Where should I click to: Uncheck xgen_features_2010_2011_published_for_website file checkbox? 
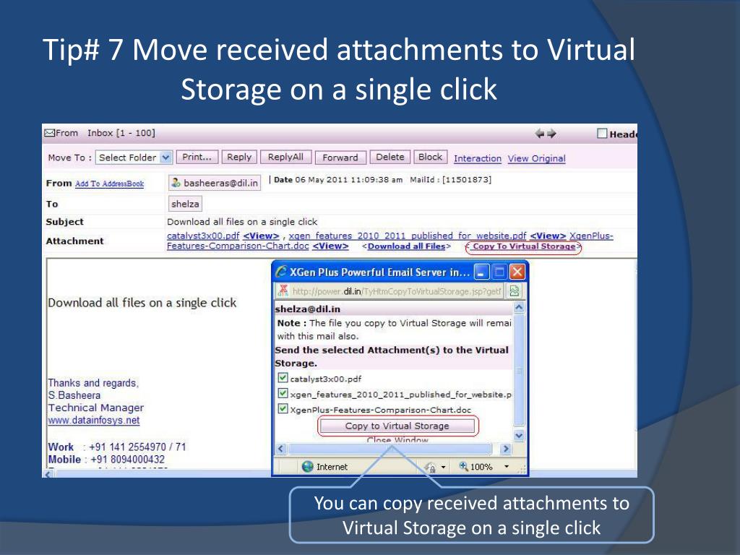pos(283,393)
